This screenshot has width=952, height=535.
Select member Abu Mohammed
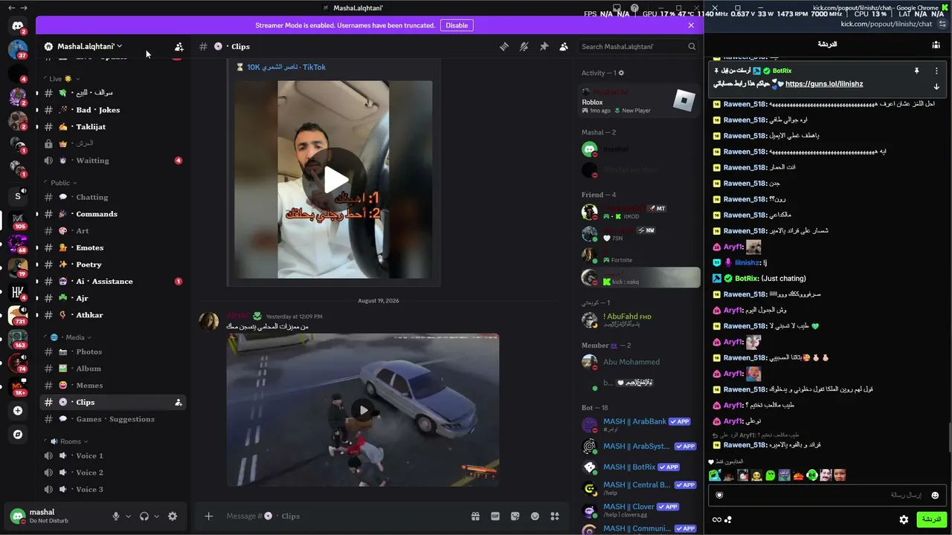[x=640, y=362]
